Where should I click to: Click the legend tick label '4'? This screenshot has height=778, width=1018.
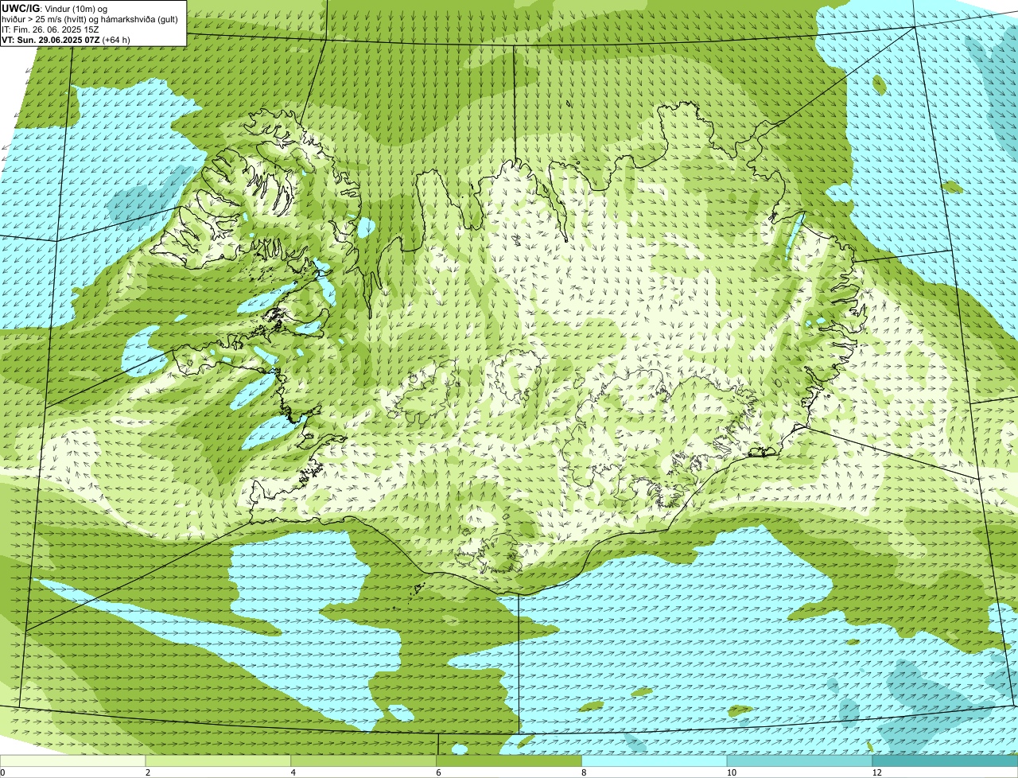[293, 772]
